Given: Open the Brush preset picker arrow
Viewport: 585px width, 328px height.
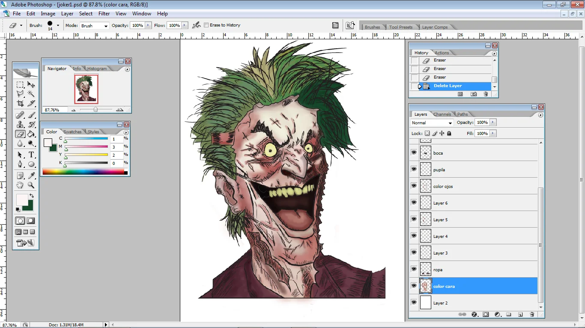Looking at the screenshot, I should coord(58,26).
